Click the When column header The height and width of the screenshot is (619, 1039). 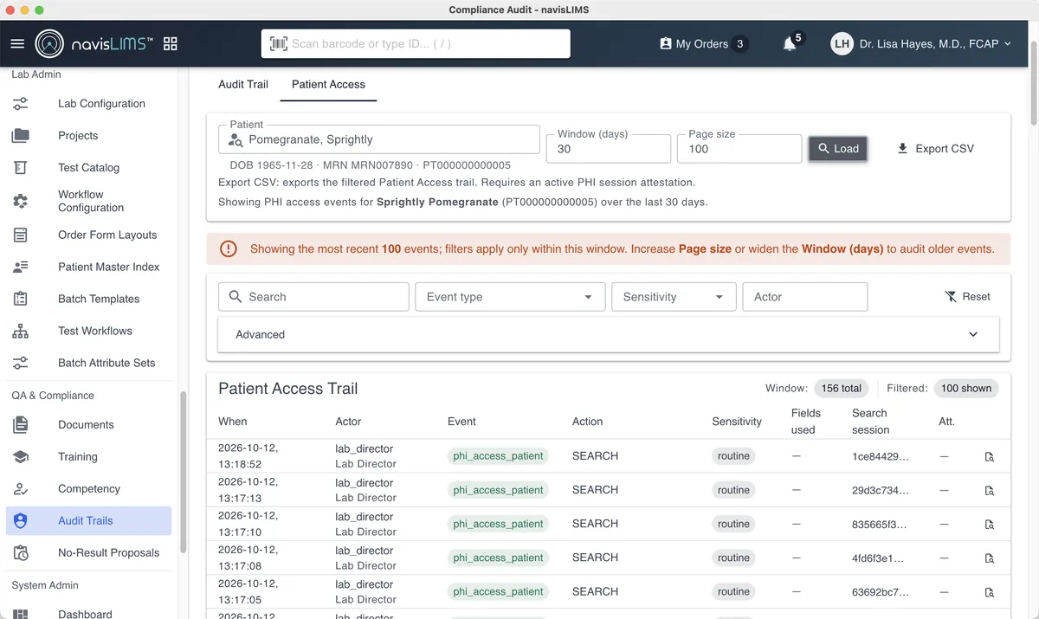click(233, 422)
